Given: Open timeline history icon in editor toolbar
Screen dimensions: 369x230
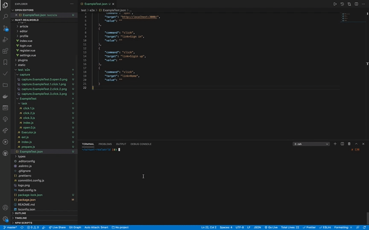Looking at the screenshot, I should [x=342, y=4].
